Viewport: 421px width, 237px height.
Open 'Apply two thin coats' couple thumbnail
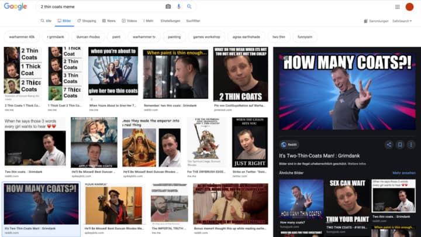(94, 142)
